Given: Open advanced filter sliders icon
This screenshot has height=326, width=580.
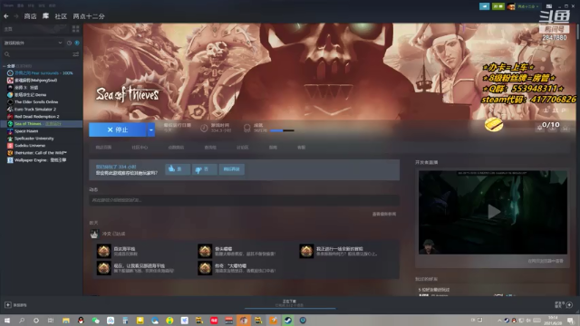Looking at the screenshot, I should tap(76, 54).
